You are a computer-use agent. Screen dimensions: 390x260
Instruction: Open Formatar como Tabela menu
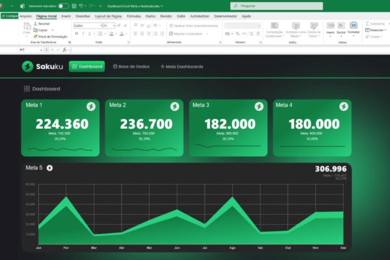pyautogui.click(x=296, y=30)
